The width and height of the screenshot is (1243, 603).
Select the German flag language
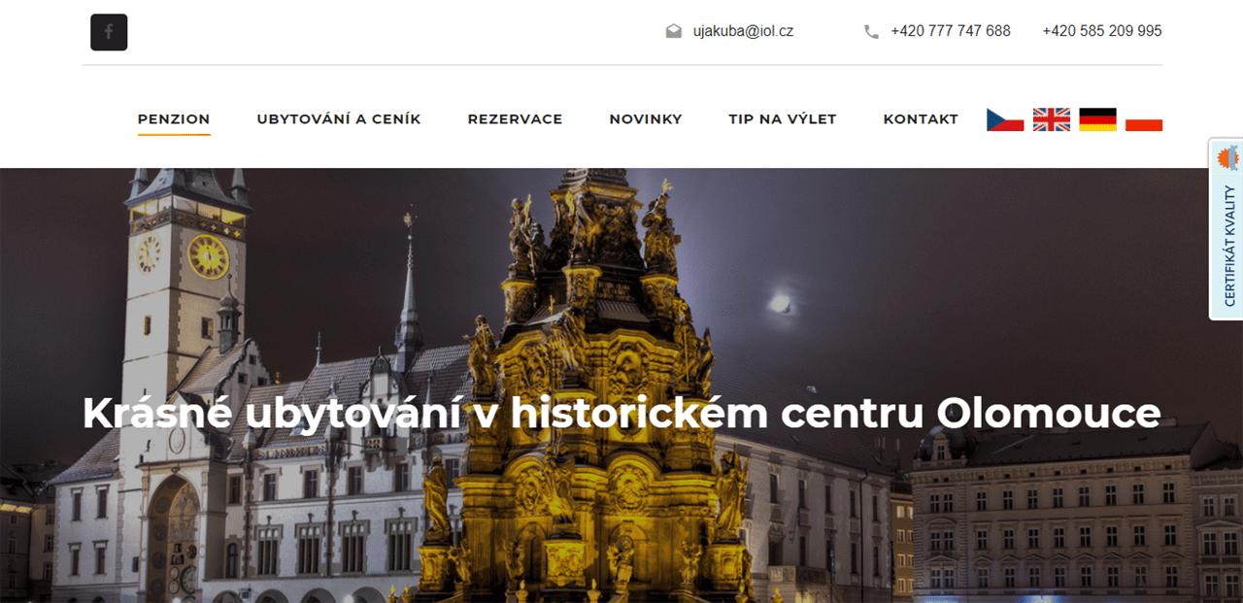coord(1098,119)
